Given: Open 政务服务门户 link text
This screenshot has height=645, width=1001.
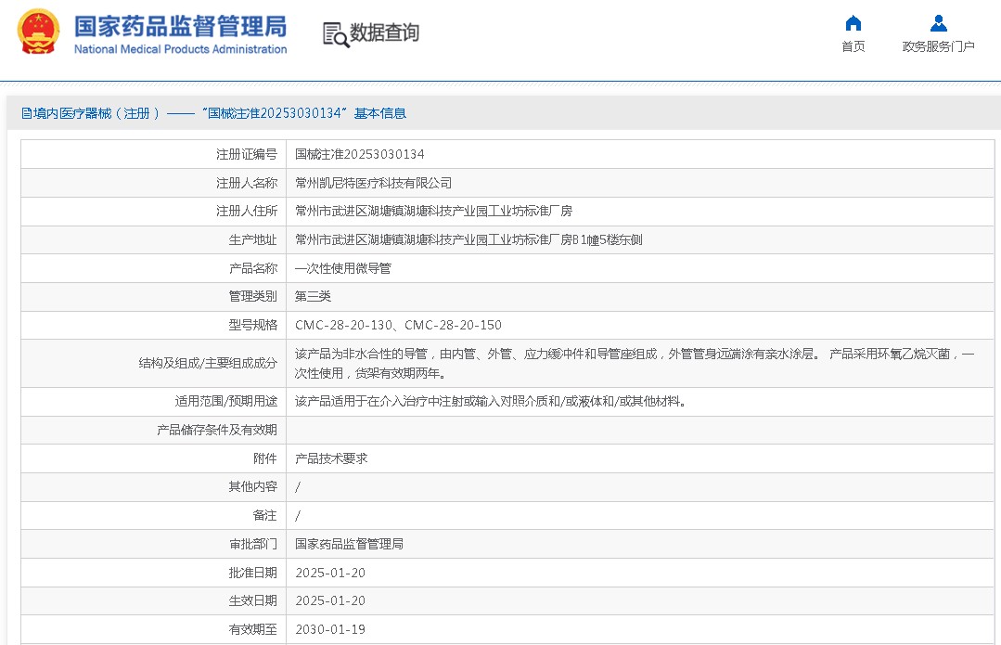Looking at the screenshot, I should tap(939, 46).
